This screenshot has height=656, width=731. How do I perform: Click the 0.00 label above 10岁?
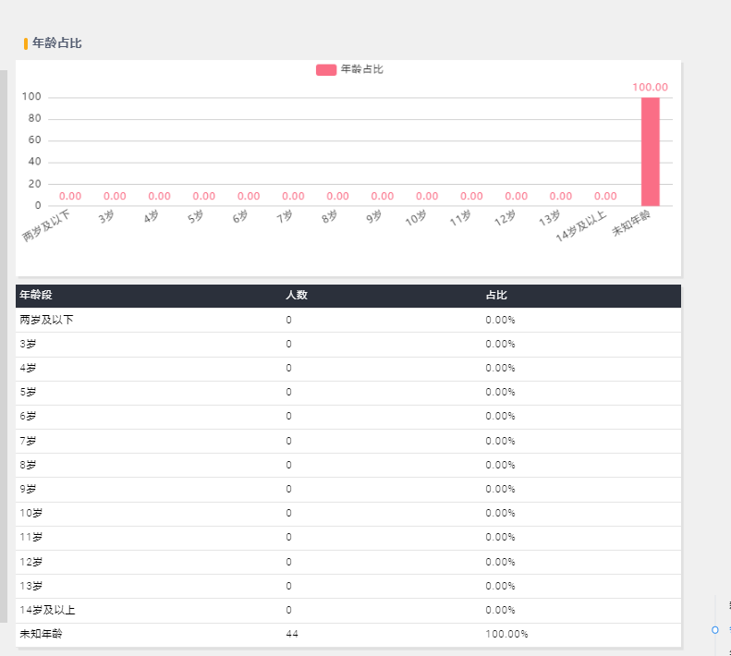(427, 196)
